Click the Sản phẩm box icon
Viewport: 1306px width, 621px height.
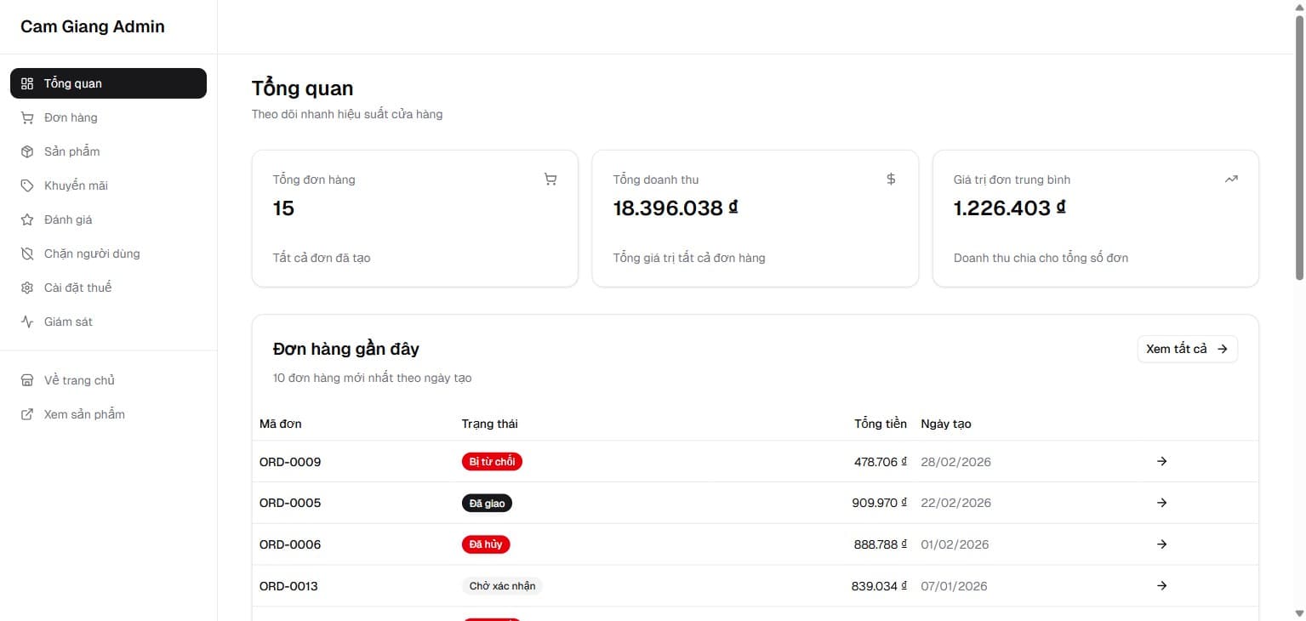(x=27, y=151)
